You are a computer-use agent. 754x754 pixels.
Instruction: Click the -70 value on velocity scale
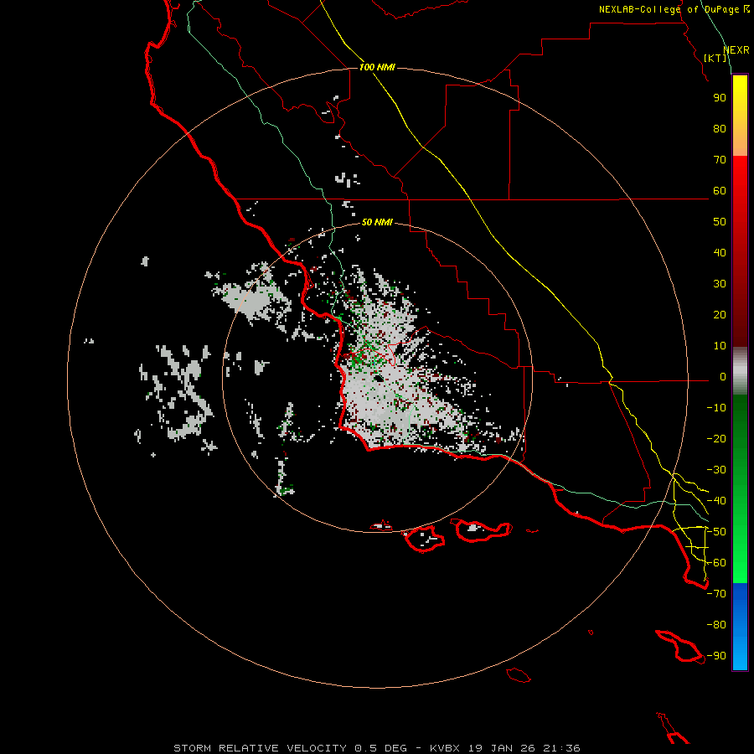coord(716,594)
